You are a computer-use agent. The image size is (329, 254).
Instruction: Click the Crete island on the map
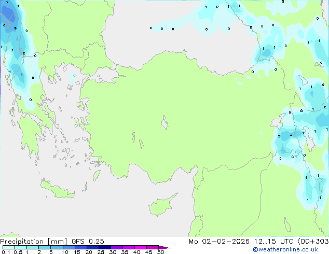(57, 189)
